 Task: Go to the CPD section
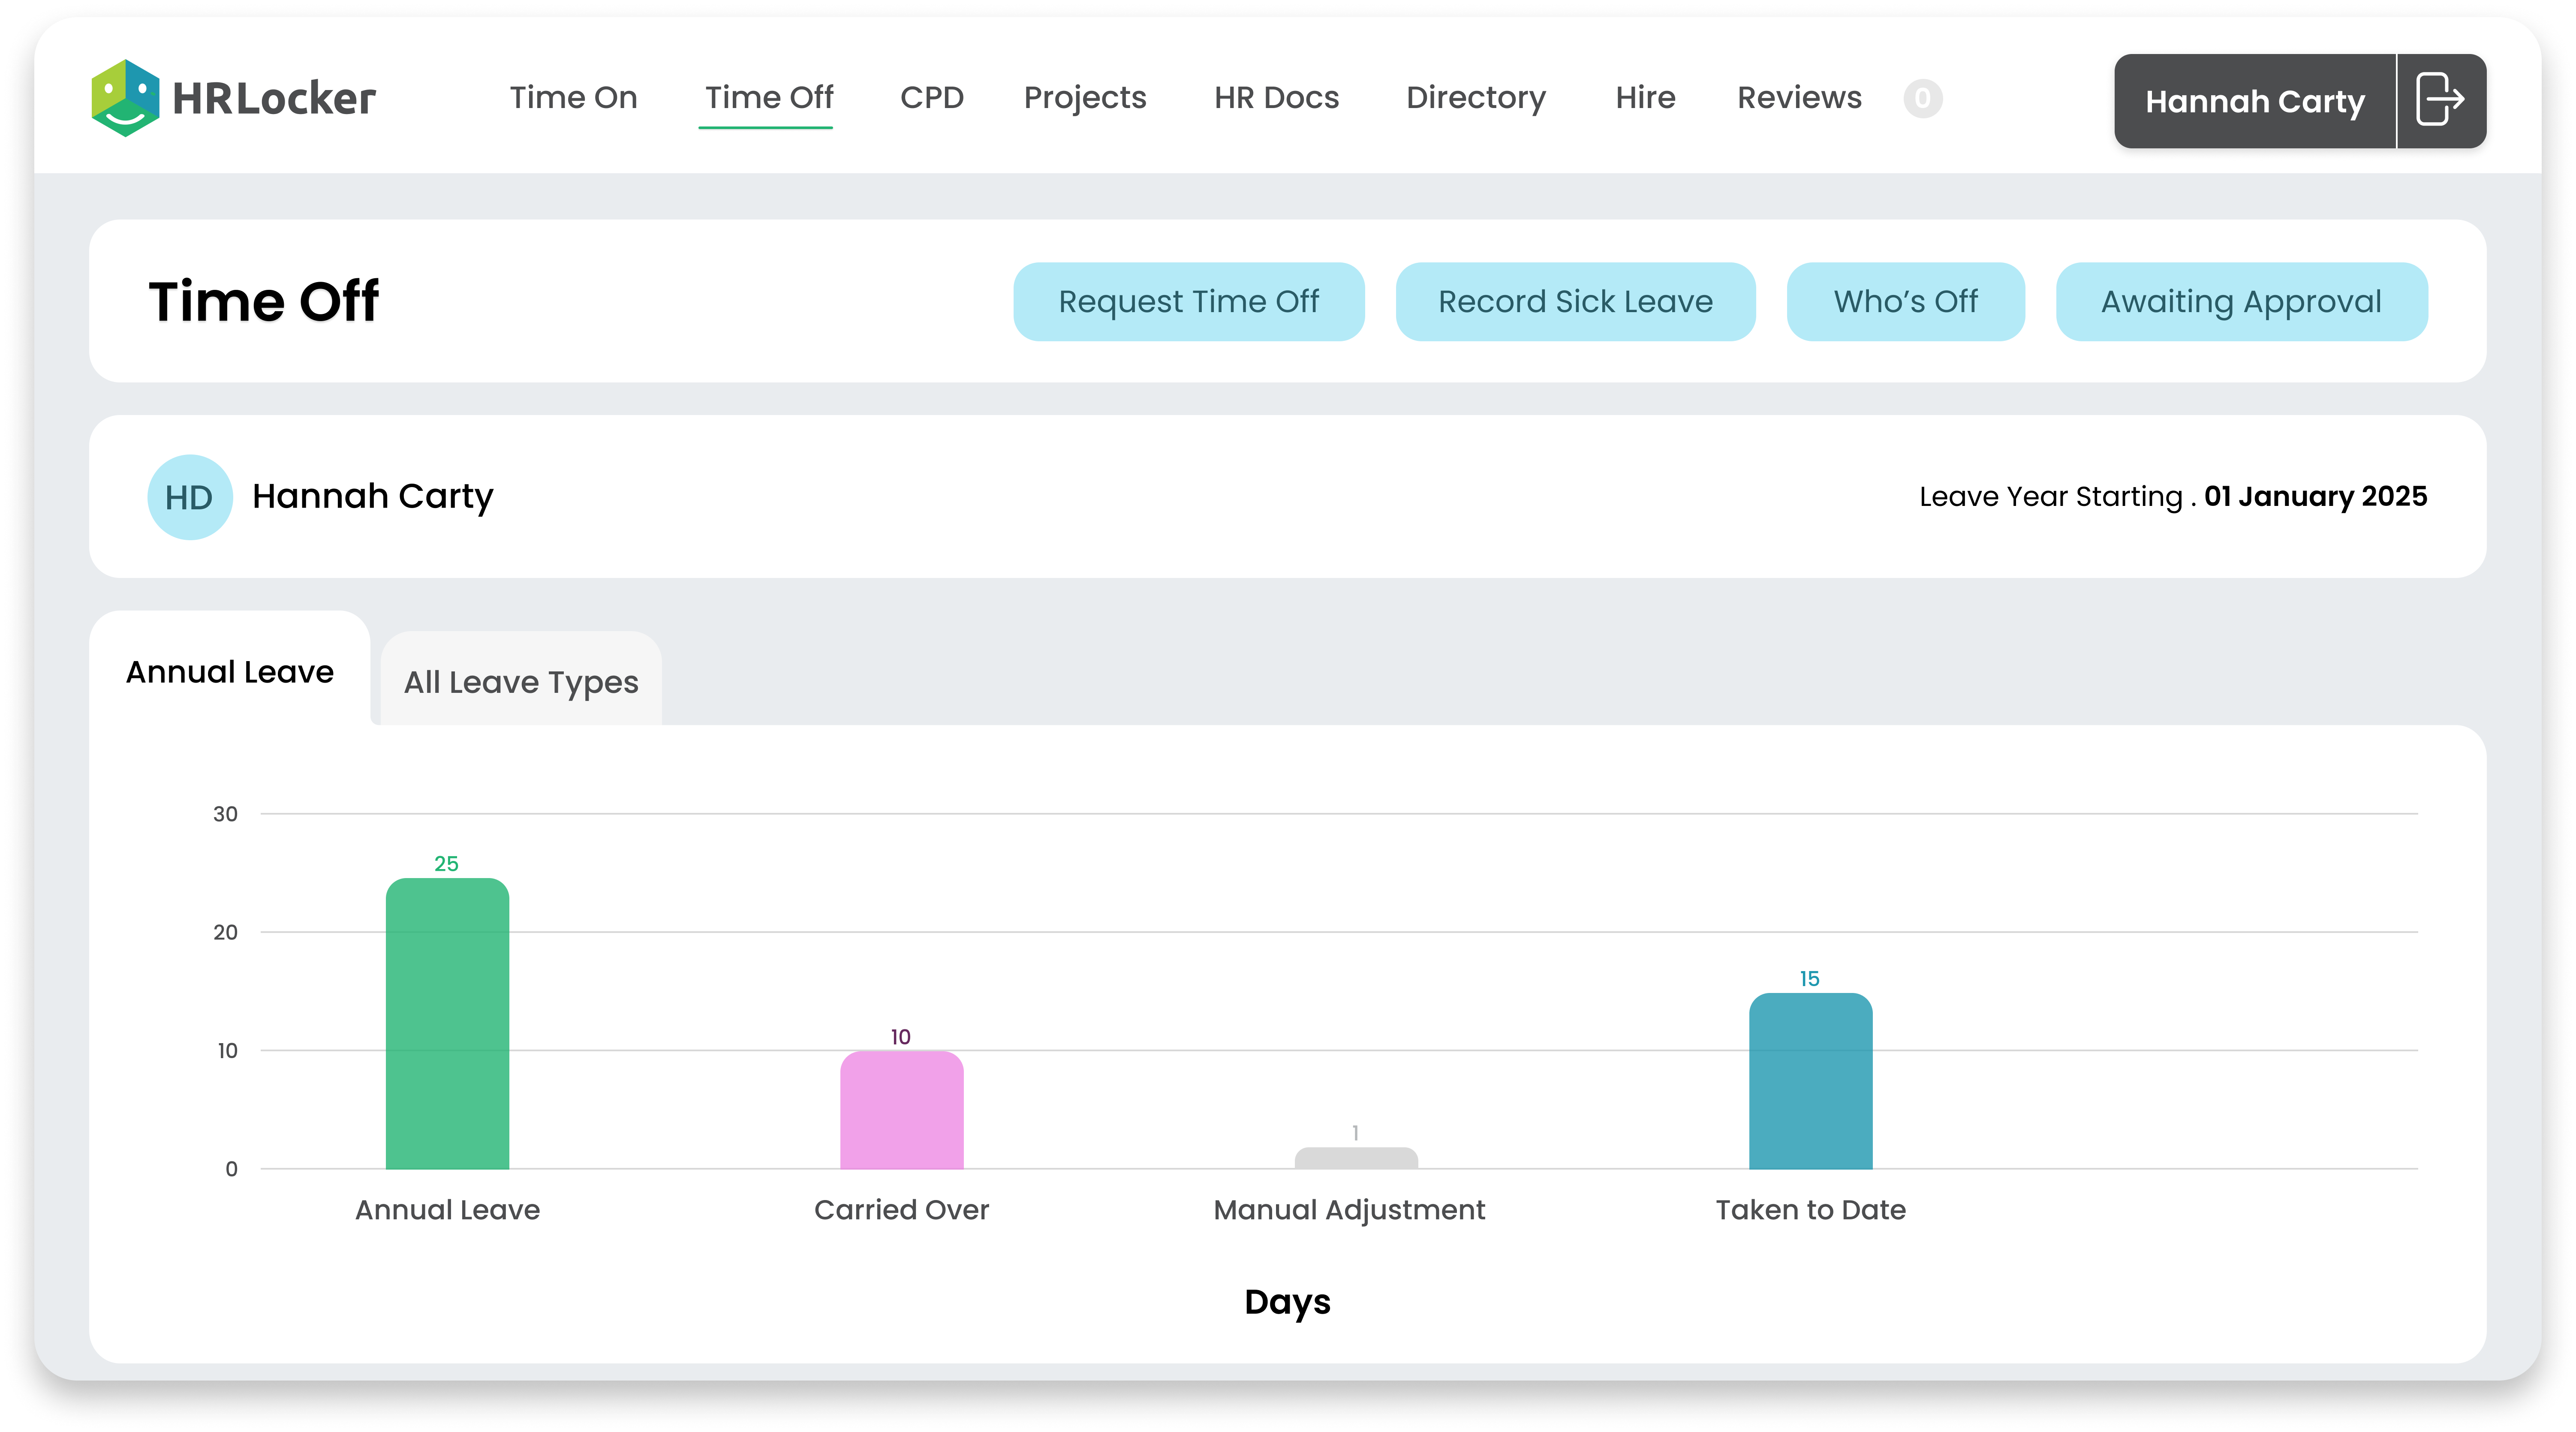click(931, 98)
